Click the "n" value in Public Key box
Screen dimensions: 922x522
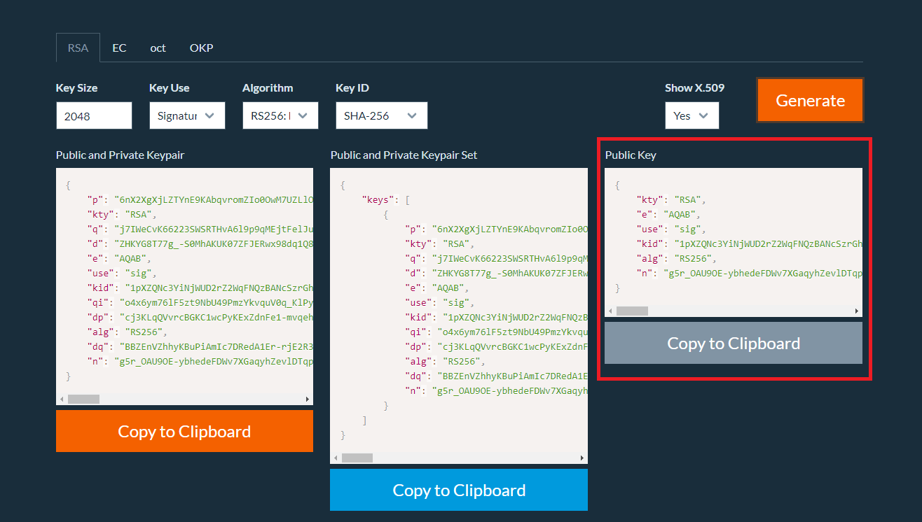pos(763,274)
